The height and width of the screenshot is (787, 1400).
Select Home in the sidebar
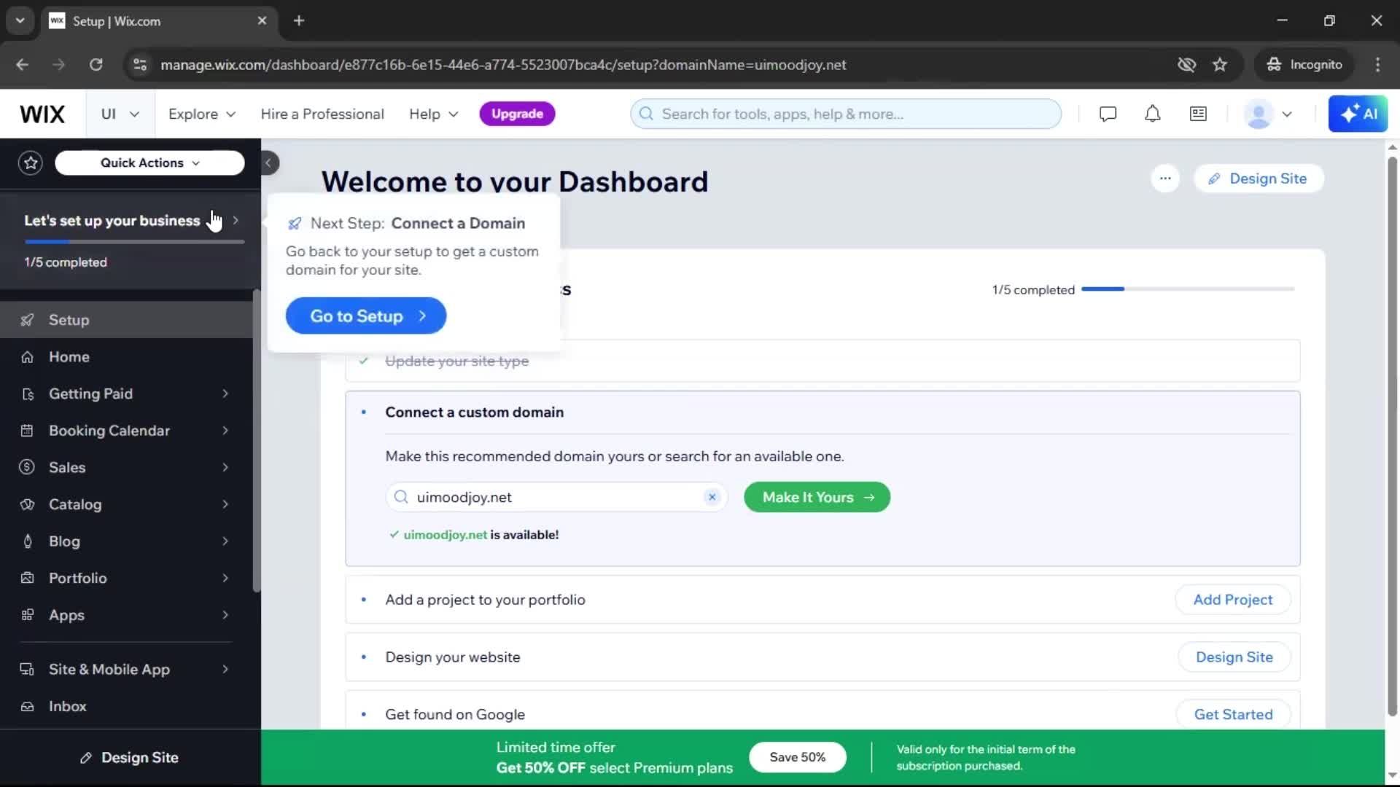[126, 357]
